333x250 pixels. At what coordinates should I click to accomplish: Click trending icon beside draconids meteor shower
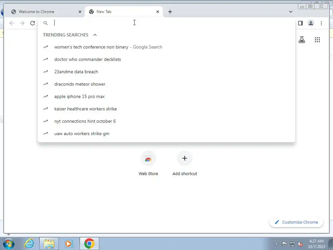(x=46, y=84)
